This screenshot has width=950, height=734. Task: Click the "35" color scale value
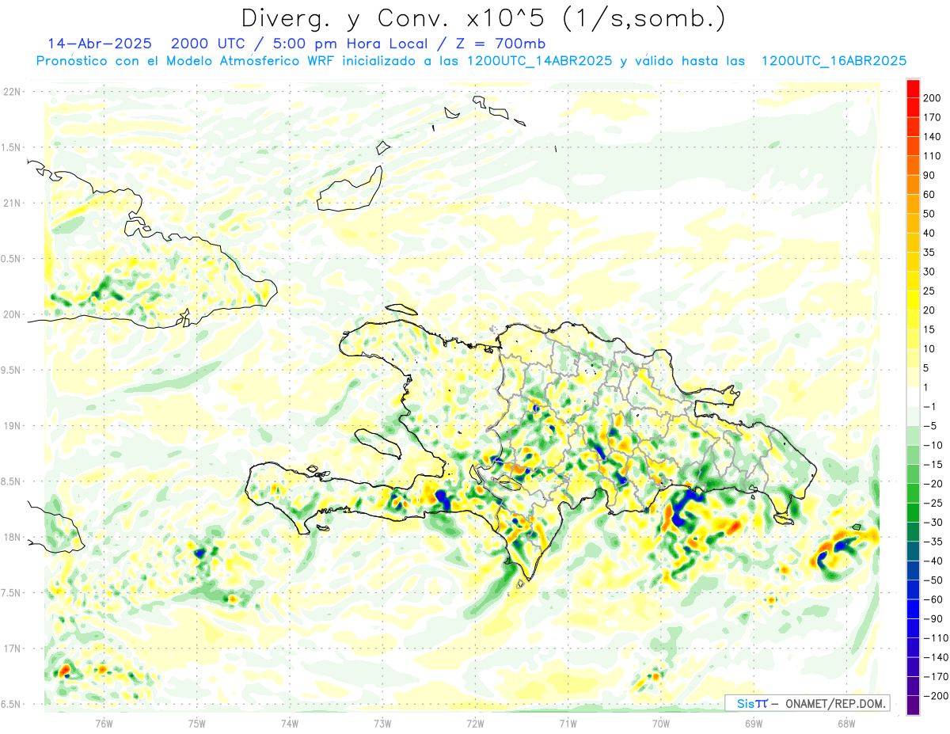[929, 253]
